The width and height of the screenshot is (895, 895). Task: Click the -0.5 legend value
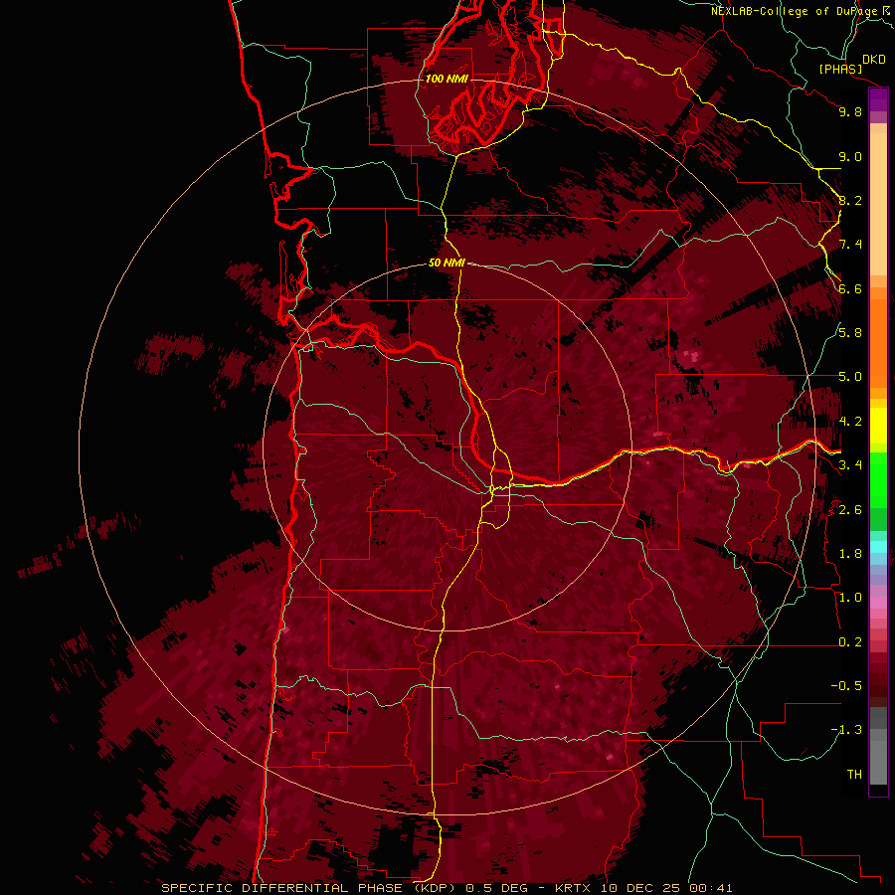[846, 686]
